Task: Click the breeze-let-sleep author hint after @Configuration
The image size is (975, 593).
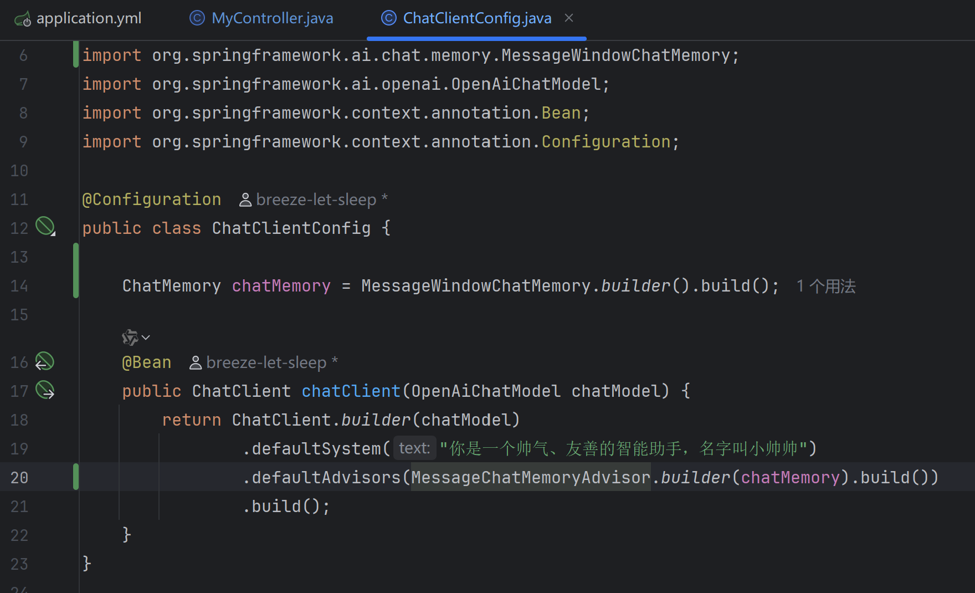Action: pos(314,200)
